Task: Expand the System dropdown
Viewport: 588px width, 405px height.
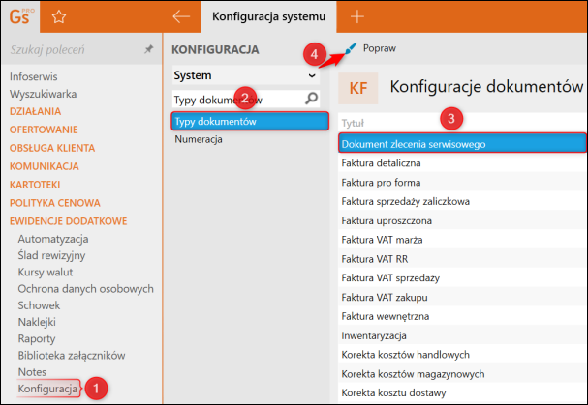Action: [312, 74]
